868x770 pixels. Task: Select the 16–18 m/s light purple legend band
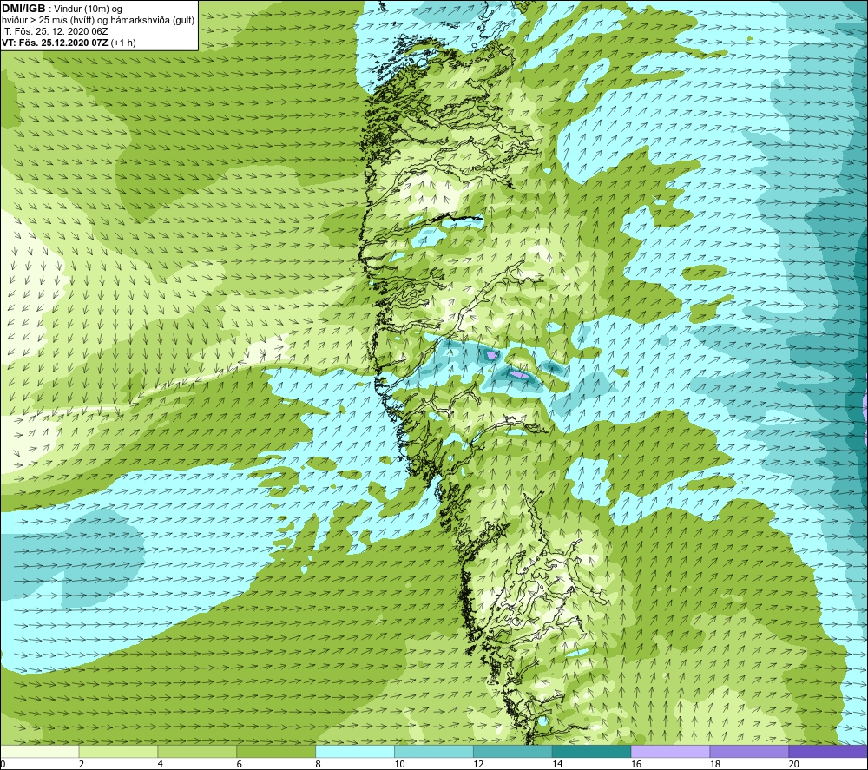[x=670, y=751]
